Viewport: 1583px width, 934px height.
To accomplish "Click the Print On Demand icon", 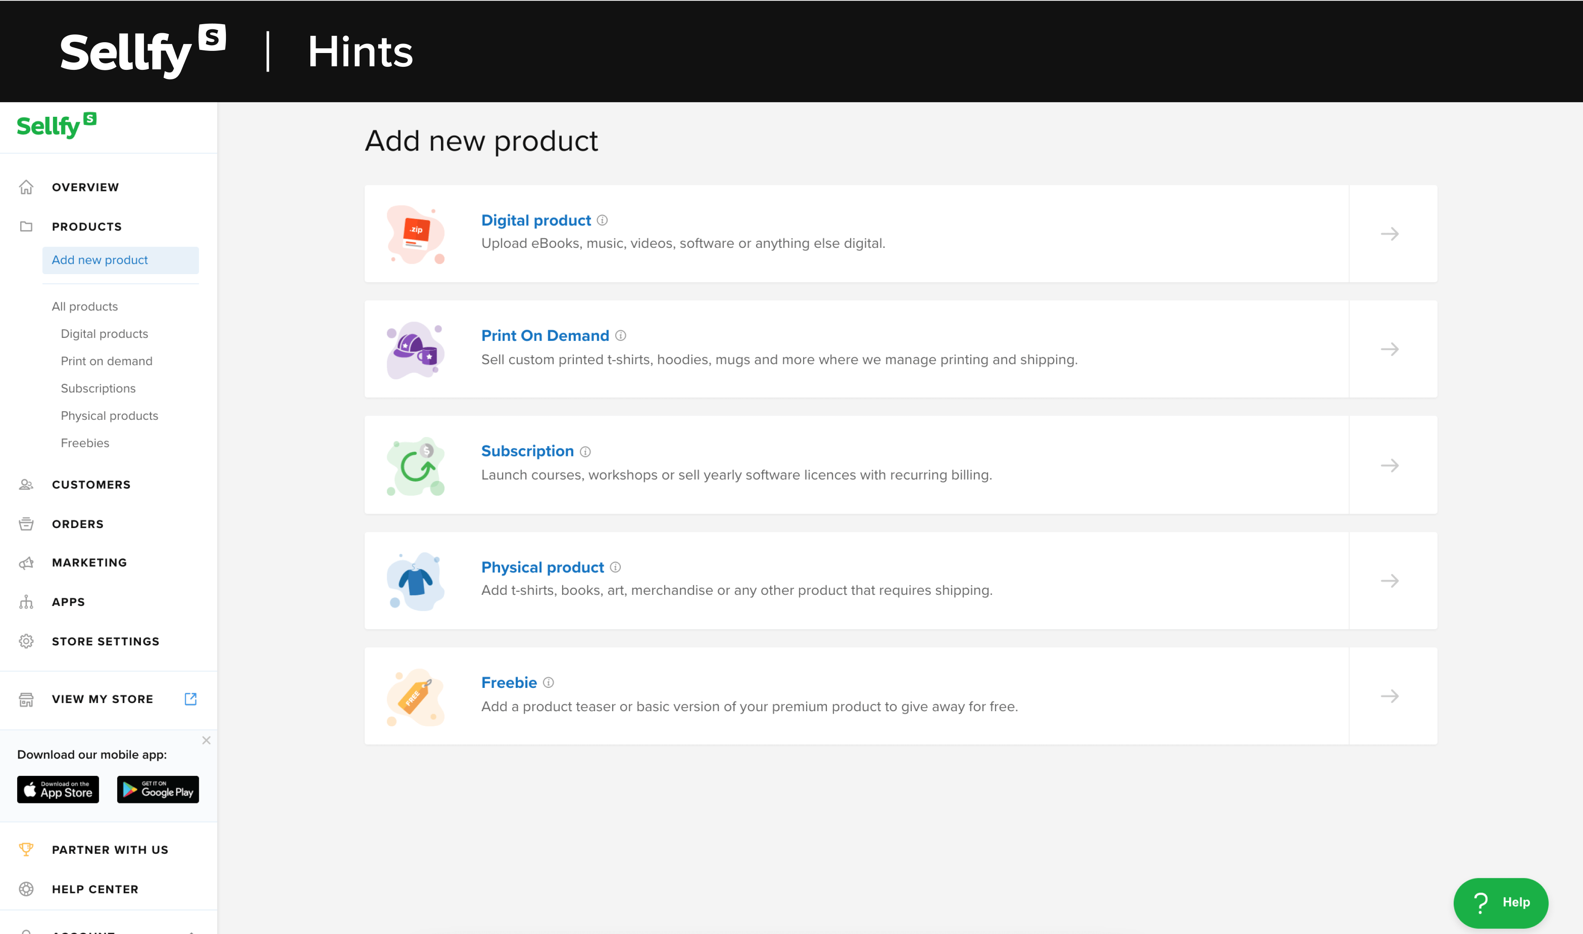I will (418, 348).
